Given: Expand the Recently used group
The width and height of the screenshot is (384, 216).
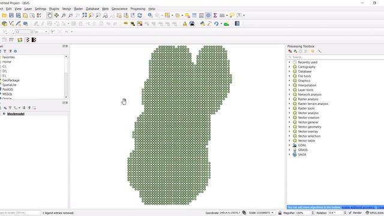Looking at the screenshot, I should pos(289,62).
